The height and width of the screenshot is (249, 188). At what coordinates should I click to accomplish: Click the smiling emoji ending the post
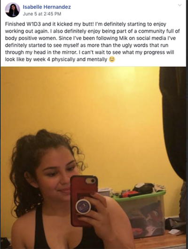tap(112, 60)
